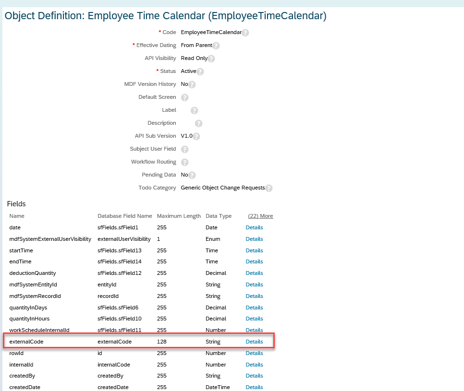This screenshot has height=391, width=464.
Task: View Details of the endTime field
Action: (x=254, y=261)
